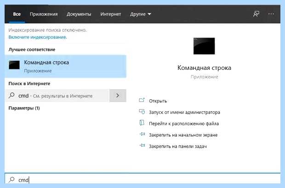Open the feedback icon in header

256,14
